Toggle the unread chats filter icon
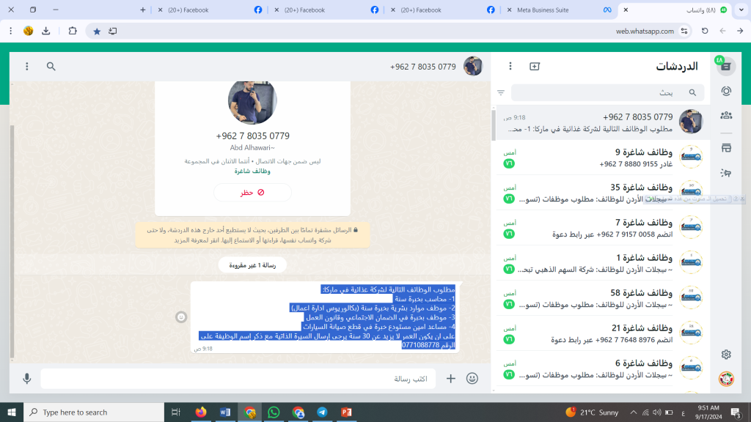This screenshot has width=751, height=422. tap(500, 93)
